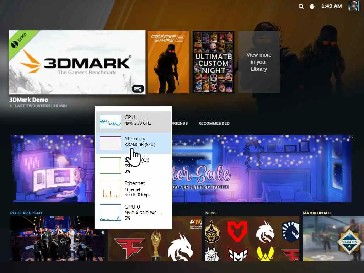Switch to the Friends tab

coord(180,123)
